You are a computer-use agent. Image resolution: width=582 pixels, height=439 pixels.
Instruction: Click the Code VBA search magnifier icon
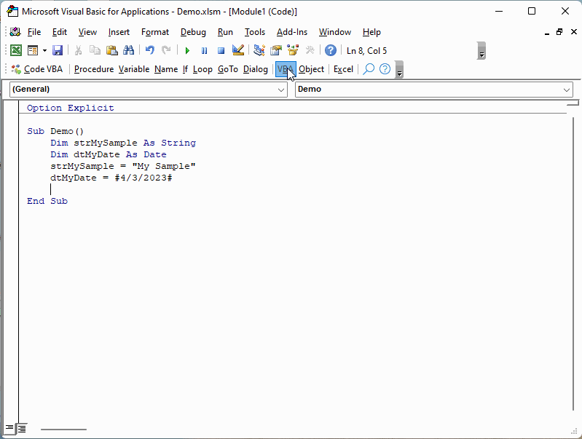tap(369, 68)
